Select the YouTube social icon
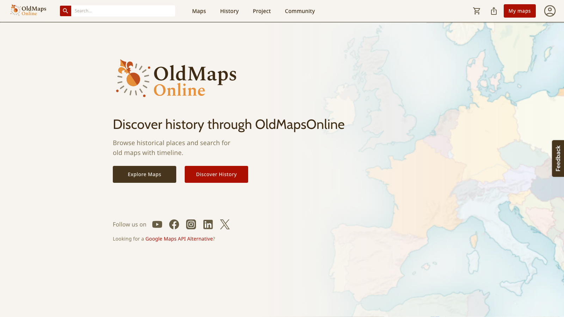This screenshot has width=564, height=317. point(157,224)
